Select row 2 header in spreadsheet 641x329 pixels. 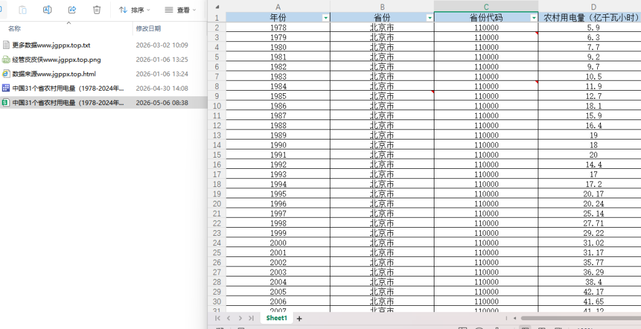(217, 28)
